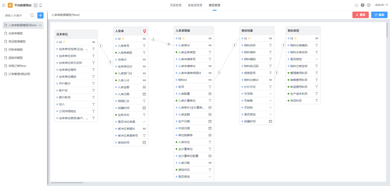Viewport: 390px width, 186px height.
Task: Switch to 模型管理 tab
Action: tap(214, 5)
